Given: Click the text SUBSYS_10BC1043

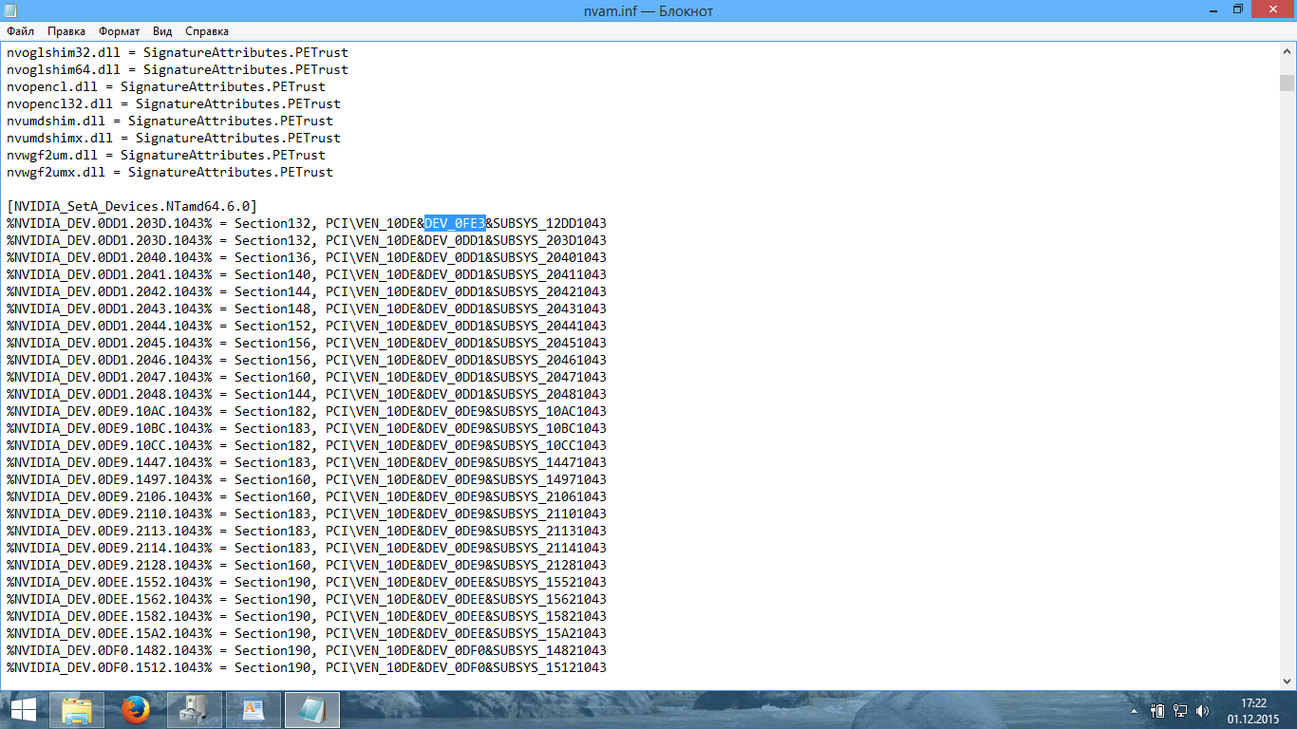Looking at the screenshot, I should [550, 428].
